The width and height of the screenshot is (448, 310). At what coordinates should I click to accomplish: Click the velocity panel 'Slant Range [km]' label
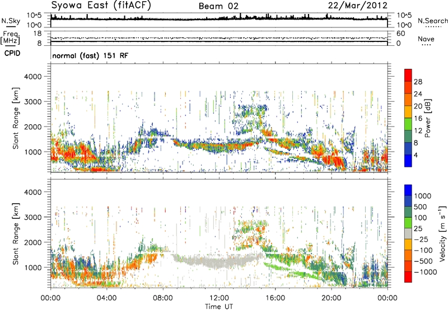tap(16, 234)
